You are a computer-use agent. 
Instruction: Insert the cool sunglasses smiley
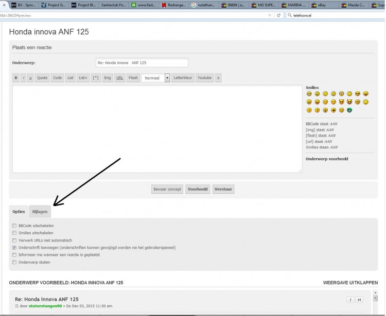358,94
